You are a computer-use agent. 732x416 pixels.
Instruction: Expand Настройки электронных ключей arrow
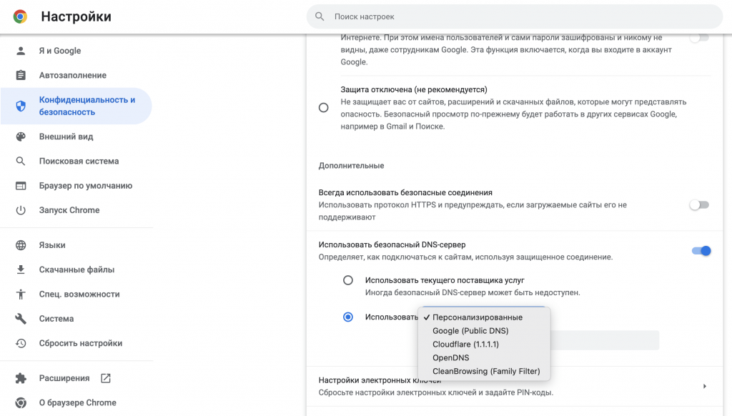click(704, 386)
